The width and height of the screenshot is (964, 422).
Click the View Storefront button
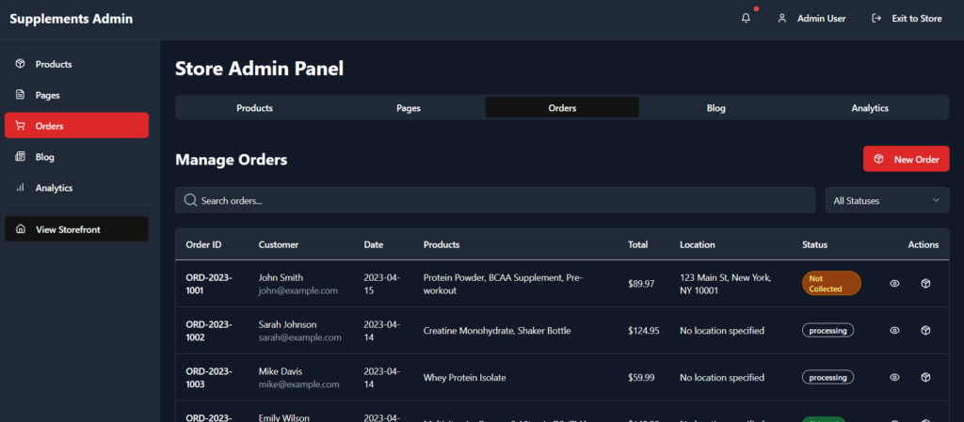tap(76, 228)
